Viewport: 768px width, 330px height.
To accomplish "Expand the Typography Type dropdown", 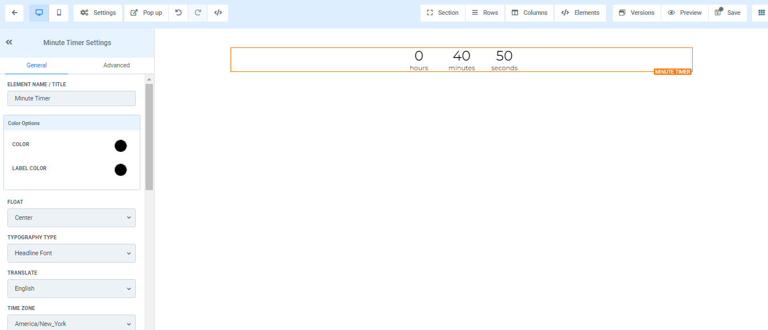I will 71,253.
